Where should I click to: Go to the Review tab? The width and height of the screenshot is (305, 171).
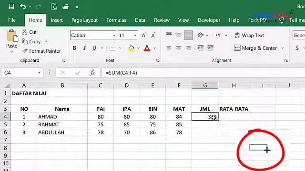[162, 20]
